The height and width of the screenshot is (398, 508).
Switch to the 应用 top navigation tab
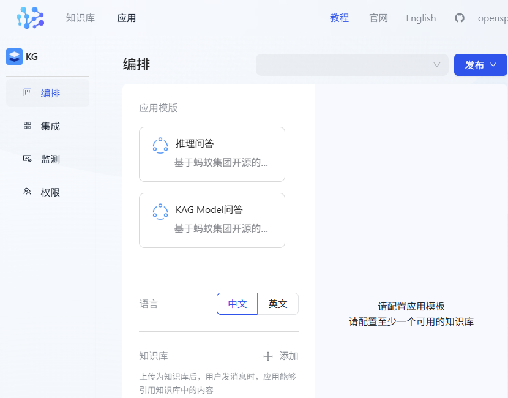click(x=126, y=18)
